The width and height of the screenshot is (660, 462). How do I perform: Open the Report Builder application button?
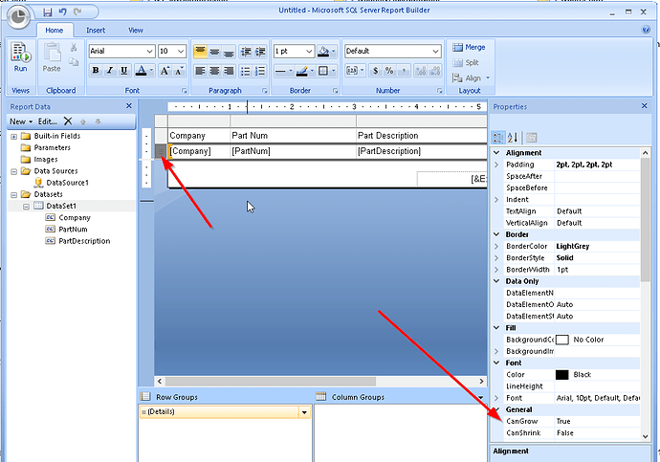[18, 17]
